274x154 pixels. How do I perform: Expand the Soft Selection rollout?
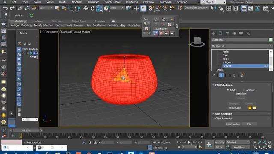tap(213, 114)
